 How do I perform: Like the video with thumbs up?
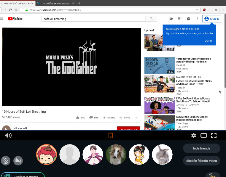(77, 118)
